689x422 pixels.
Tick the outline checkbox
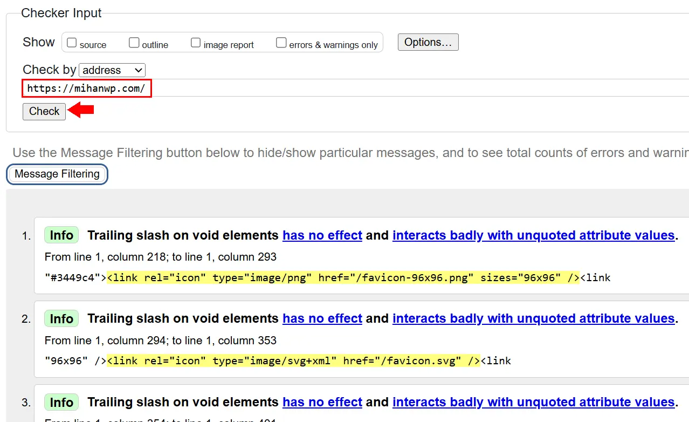(x=134, y=43)
